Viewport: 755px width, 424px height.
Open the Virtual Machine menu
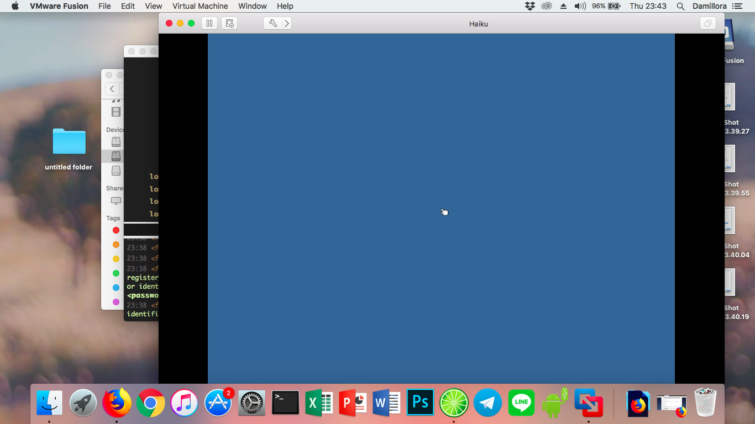click(200, 6)
